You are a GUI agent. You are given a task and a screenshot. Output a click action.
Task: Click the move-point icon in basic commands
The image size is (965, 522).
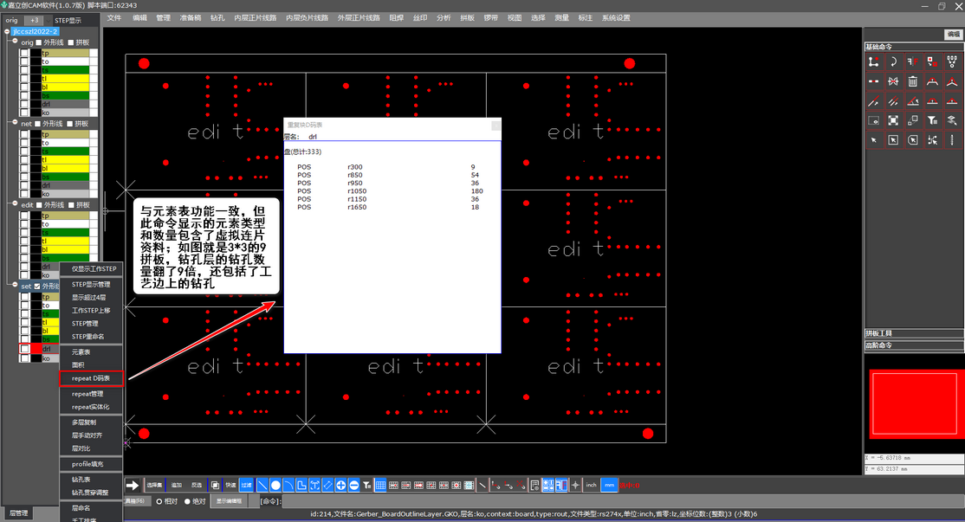[x=873, y=61]
